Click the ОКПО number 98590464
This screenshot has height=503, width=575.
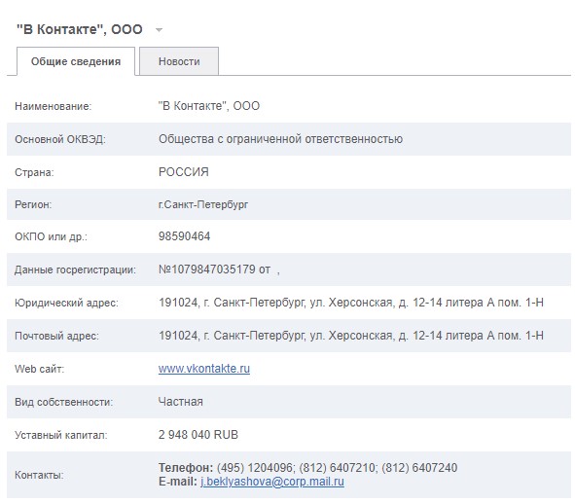coord(185,236)
